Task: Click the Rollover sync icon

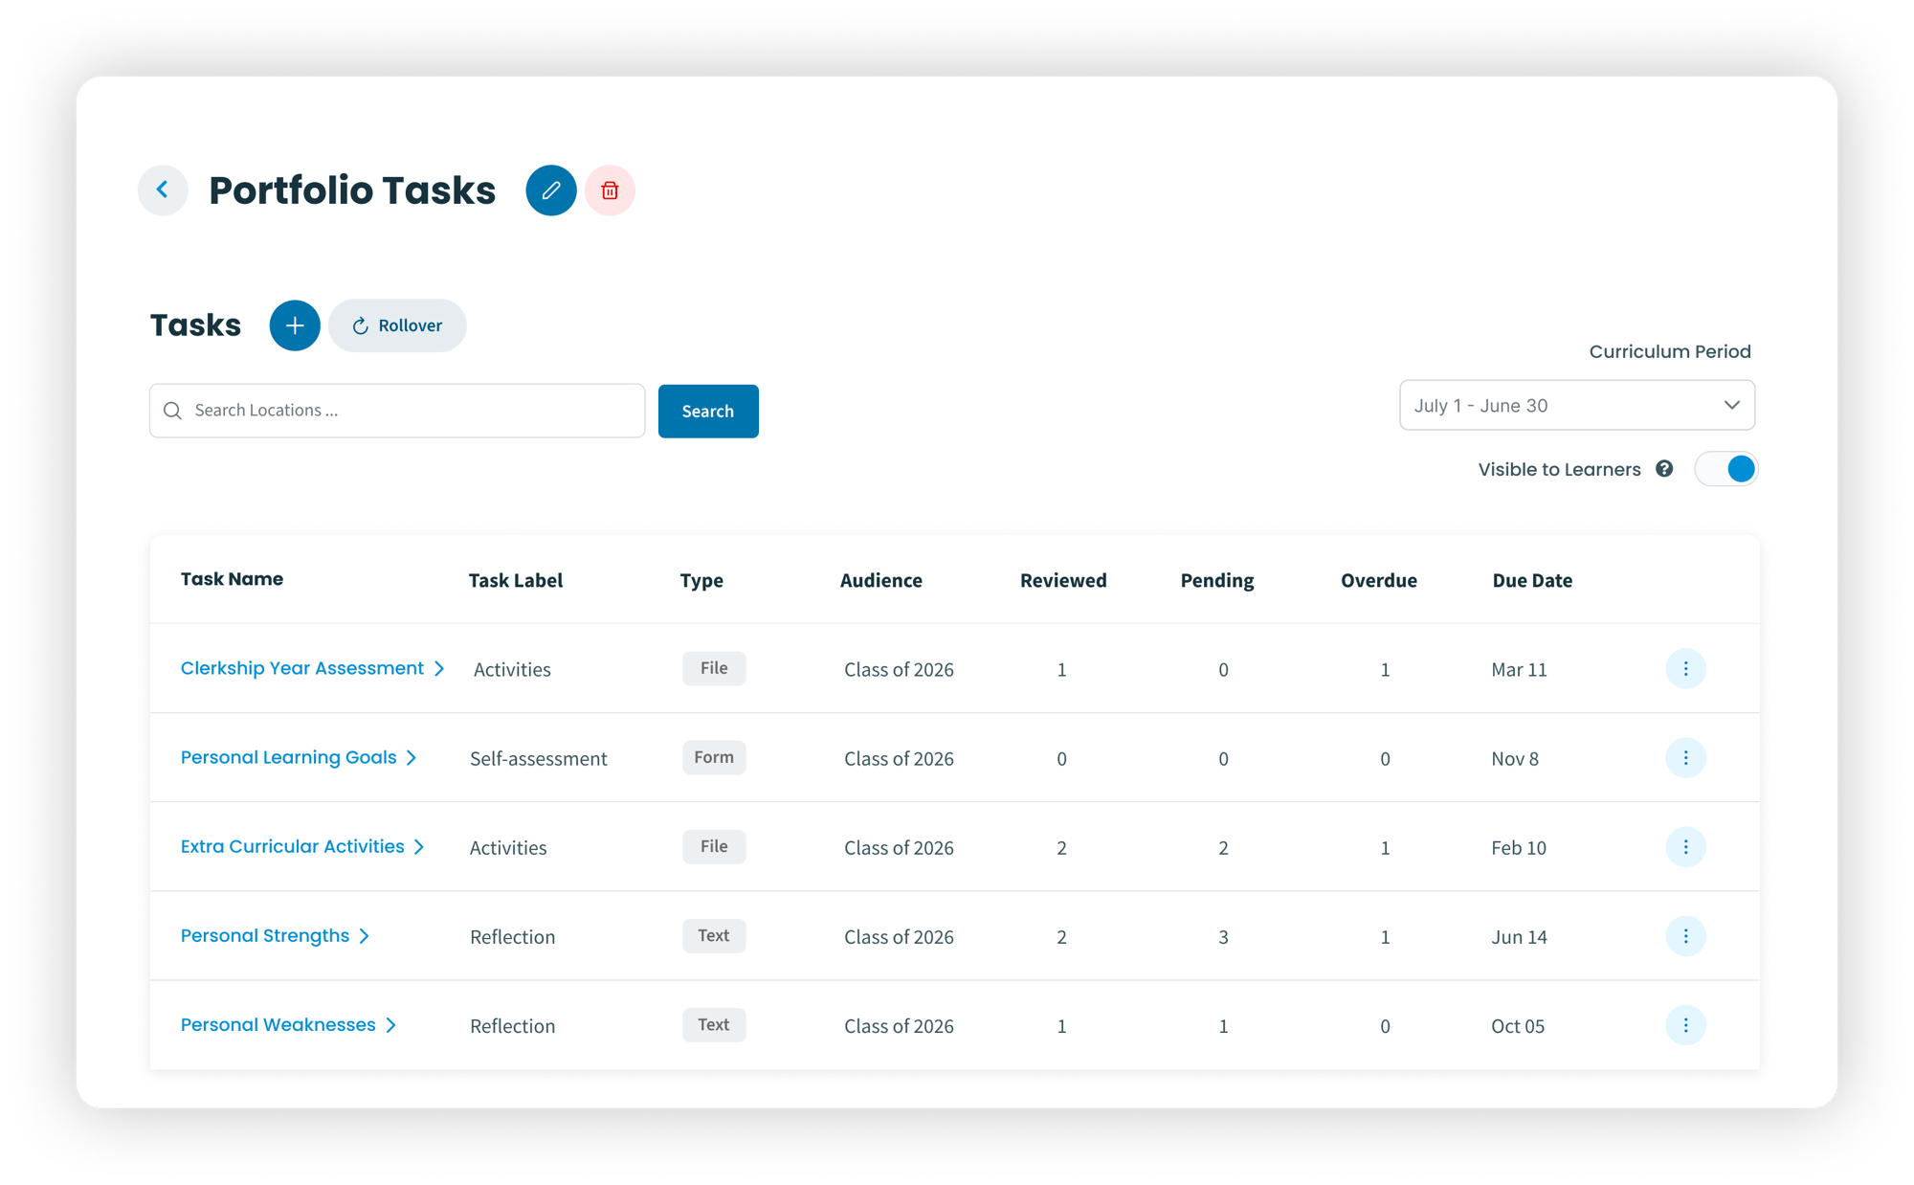Action: click(x=363, y=325)
